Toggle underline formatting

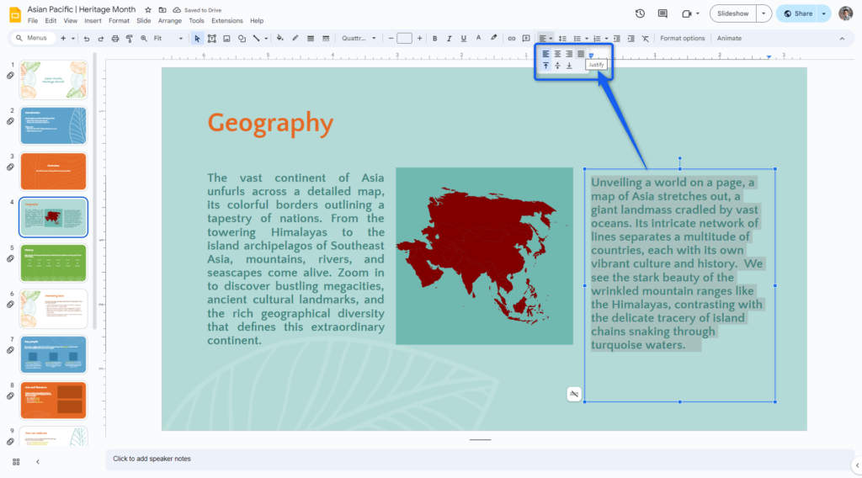coord(463,39)
